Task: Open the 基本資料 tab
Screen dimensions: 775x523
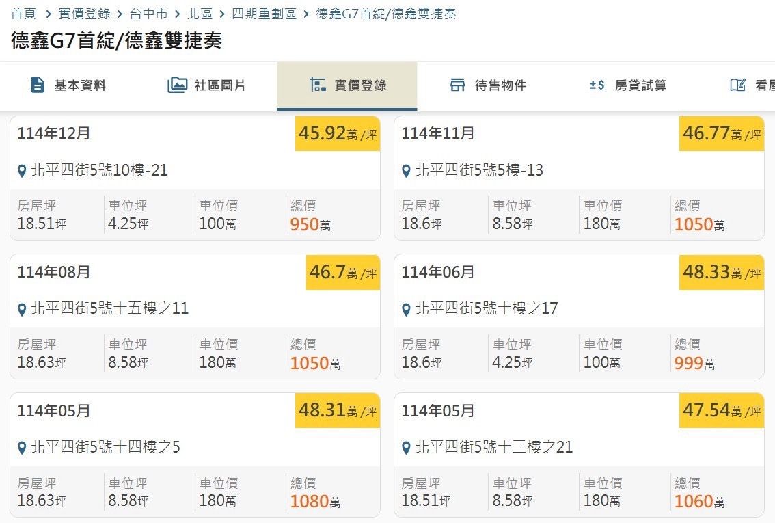Action: point(80,85)
